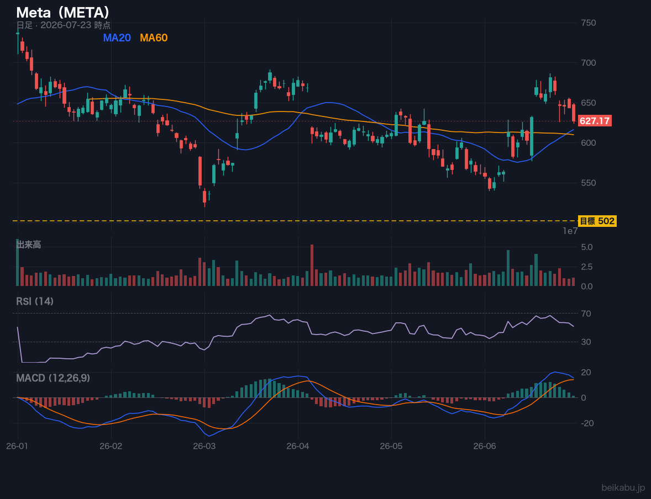
Task: Click the RSI 70 axis label
Action: tap(586, 314)
